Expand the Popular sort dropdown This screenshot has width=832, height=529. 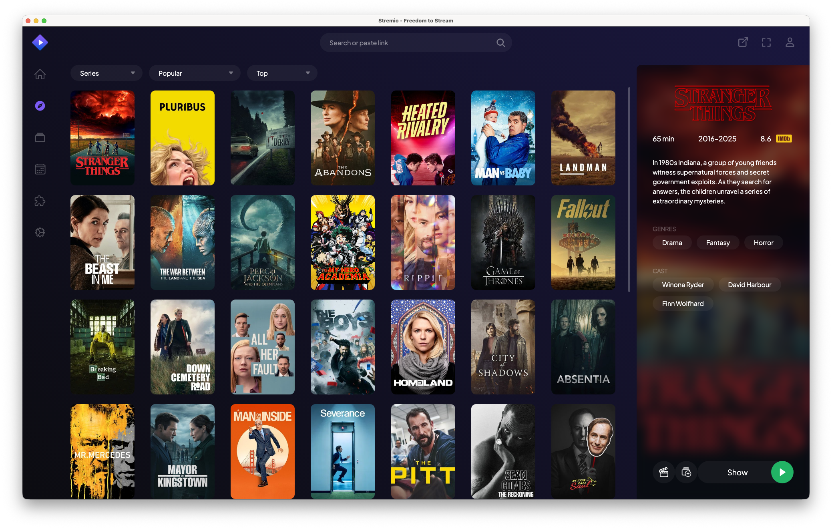click(x=195, y=73)
